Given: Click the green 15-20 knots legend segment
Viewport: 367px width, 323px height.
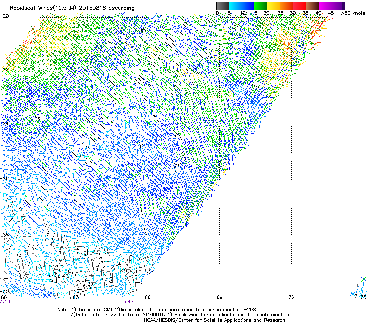Looking at the screenshot, I should [261, 6].
